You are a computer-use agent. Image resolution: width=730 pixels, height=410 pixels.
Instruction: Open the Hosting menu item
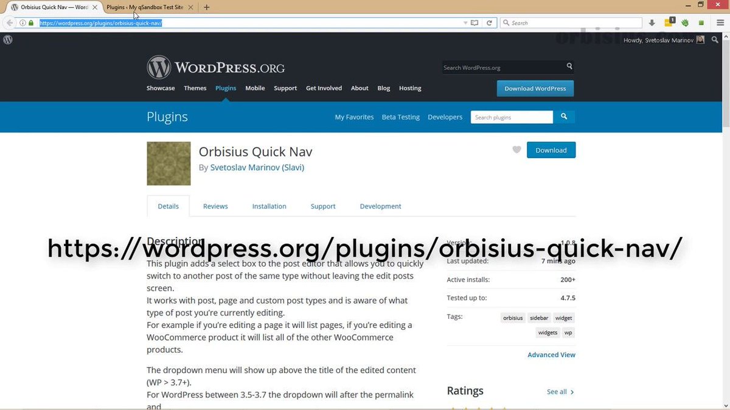coord(410,88)
